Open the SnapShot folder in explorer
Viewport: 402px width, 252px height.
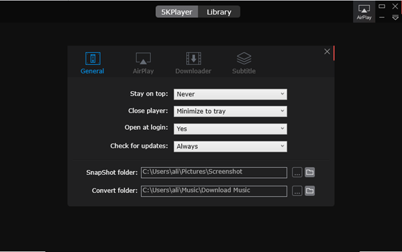click(x=310, y=172)
